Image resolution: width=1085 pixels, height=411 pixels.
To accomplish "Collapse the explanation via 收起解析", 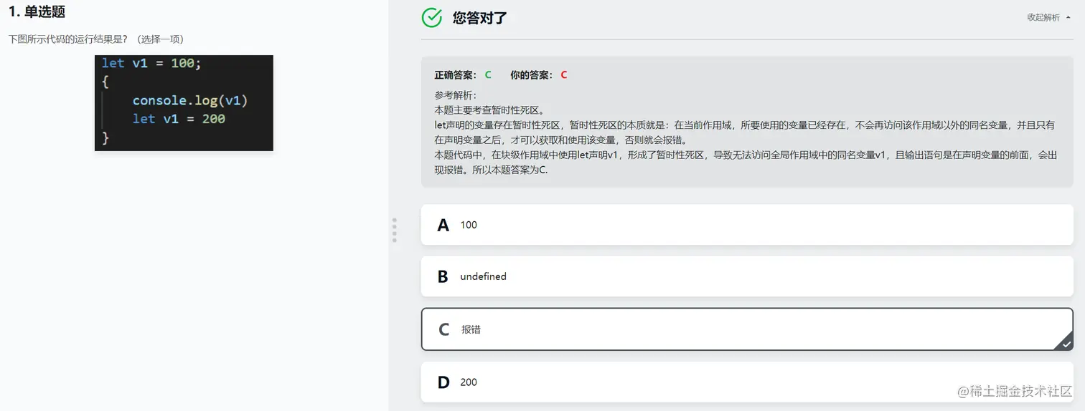I will pyautogui.click(x=1043, y=18).
